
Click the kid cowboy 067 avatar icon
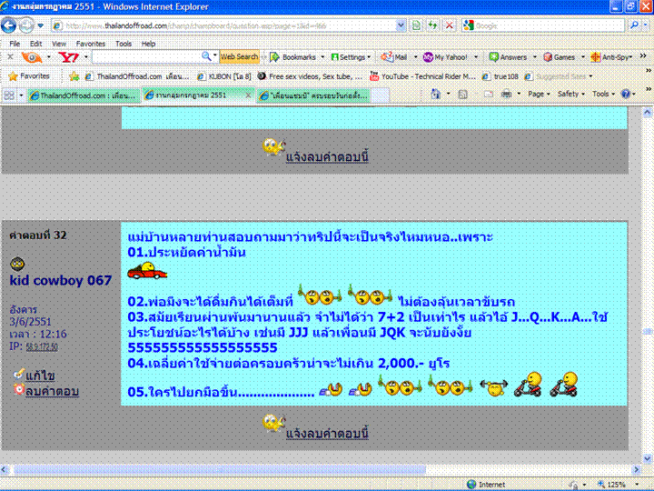(x=16, y=264)
